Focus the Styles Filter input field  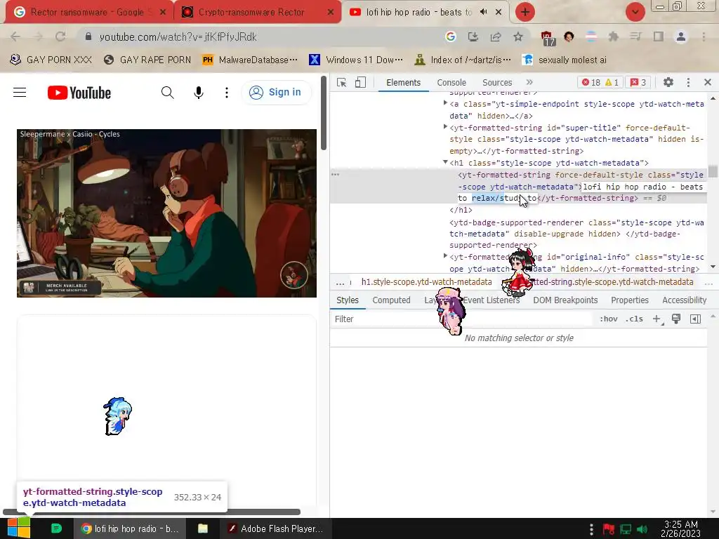click(x=462, y=319)
